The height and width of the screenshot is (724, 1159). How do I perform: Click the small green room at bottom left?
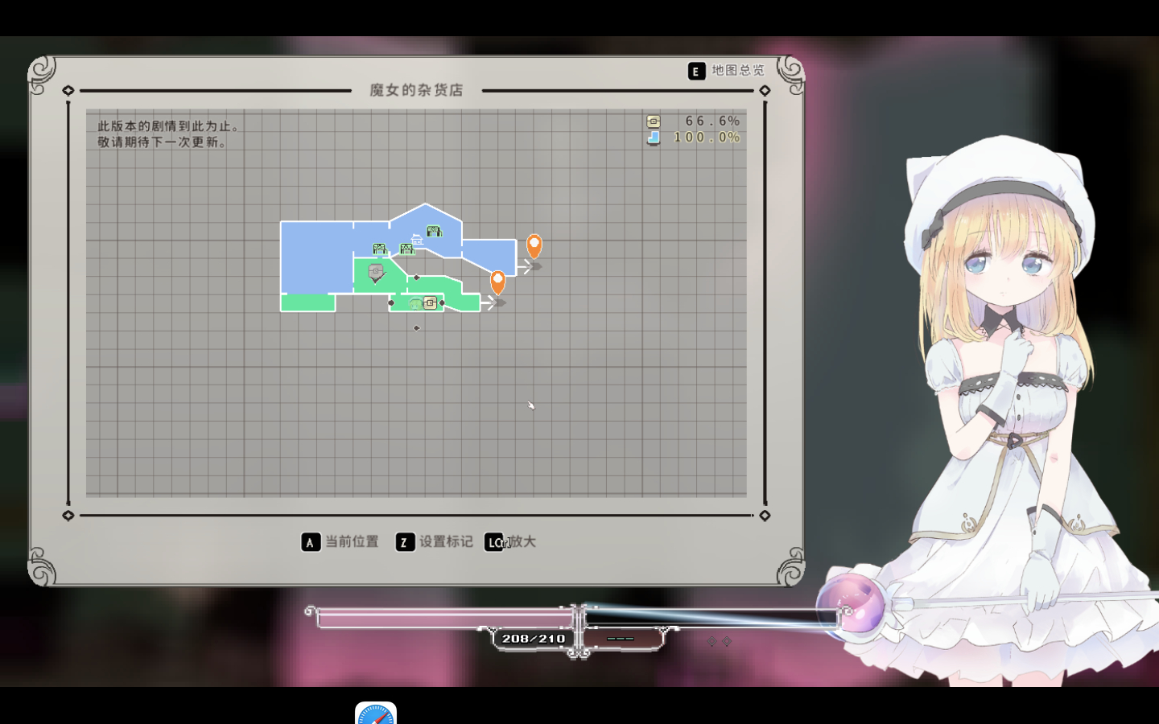(x=307, y=302)
